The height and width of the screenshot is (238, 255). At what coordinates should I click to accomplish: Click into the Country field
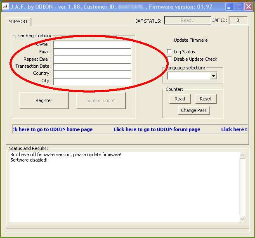(92, 74)
